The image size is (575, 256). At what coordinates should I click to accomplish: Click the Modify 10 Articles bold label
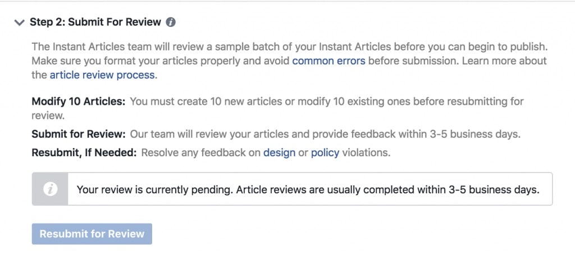(x=79, y=101)
